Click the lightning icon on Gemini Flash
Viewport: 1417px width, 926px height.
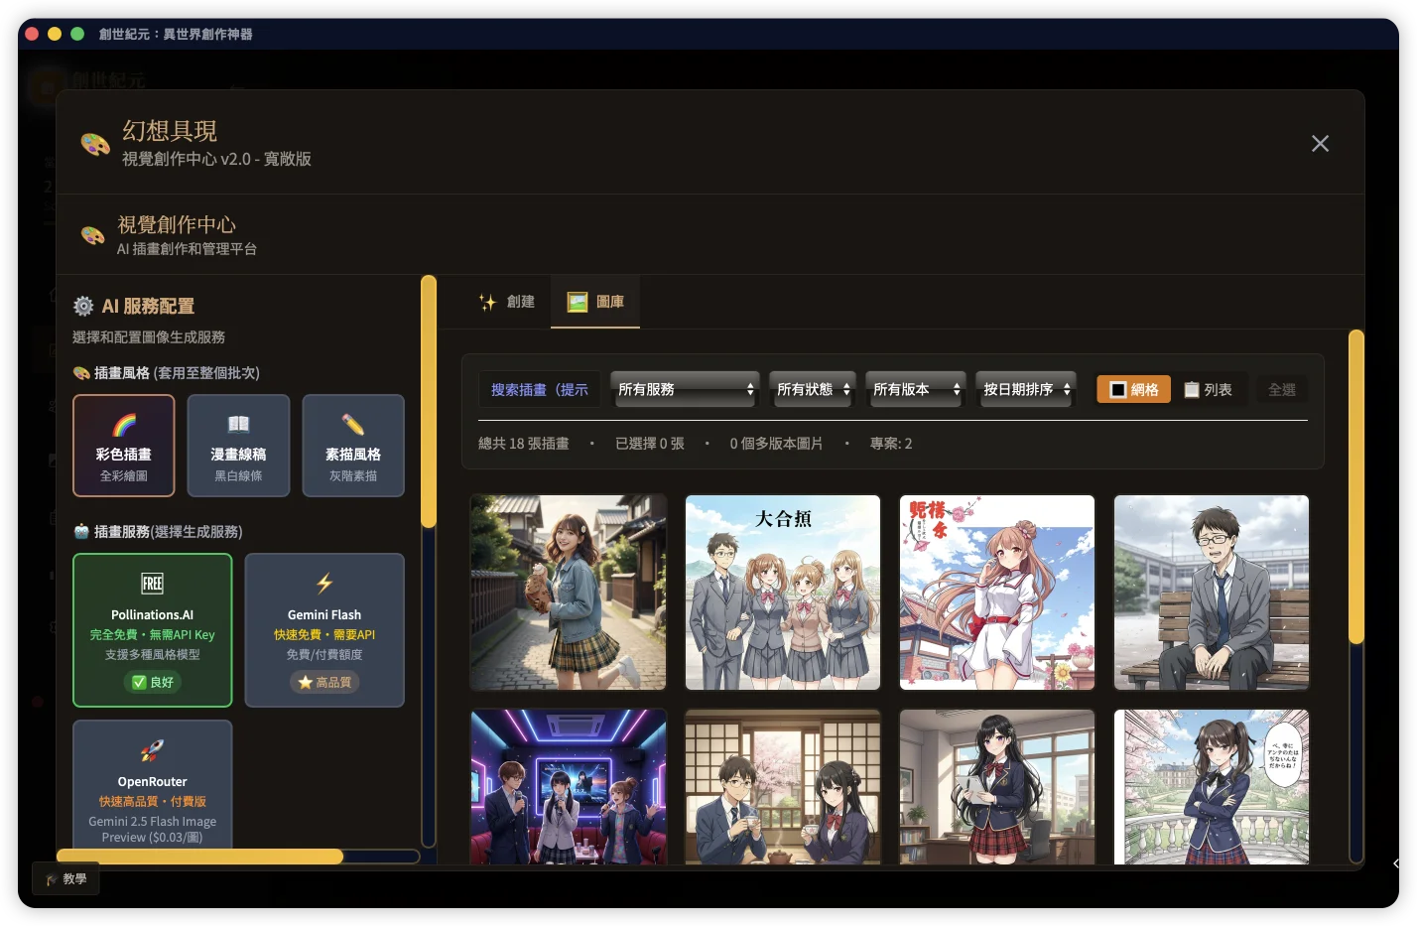pyautogui.click(x=324, y=584)
